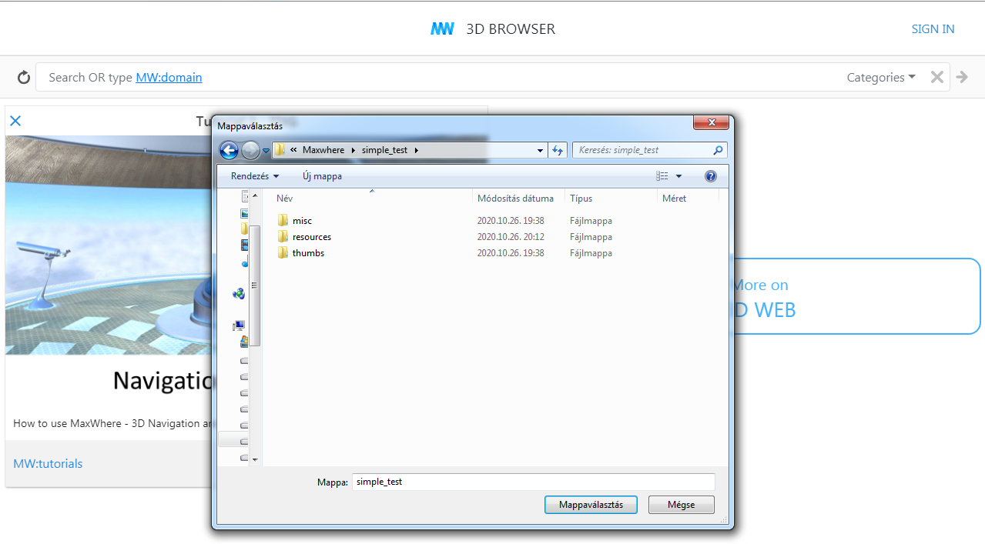Click the navigation pane scroll up arrow
This screenshot has width=985, height=544.
pyautogui.click(x=255, y=194)
